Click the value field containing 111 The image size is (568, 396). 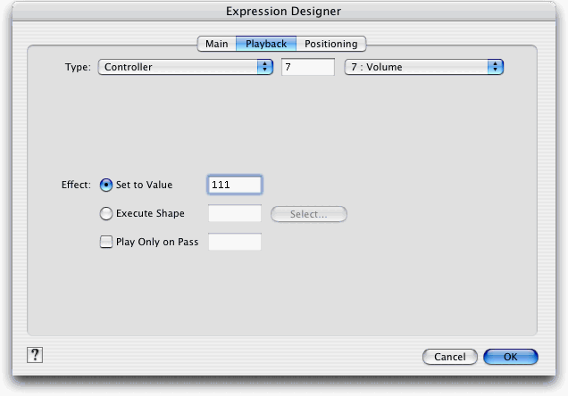tap(234, 185)
